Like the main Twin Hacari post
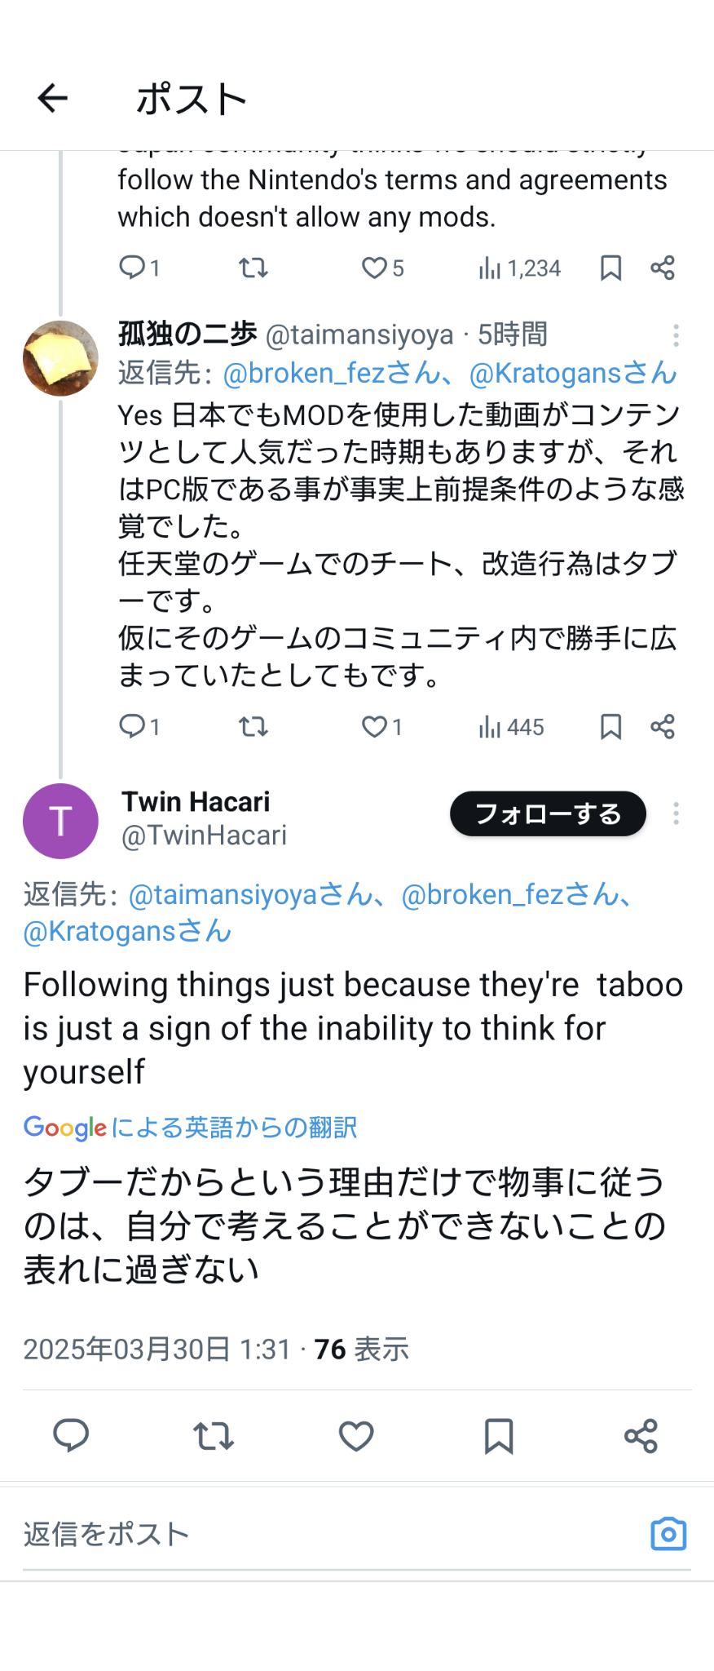The width and height of the screenshot is (714, 1671). click(x=356, y=1436)
